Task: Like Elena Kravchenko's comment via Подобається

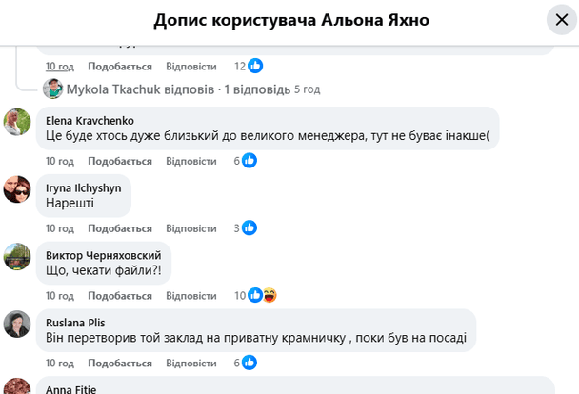Action: (x=120, y=161)
